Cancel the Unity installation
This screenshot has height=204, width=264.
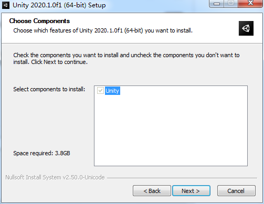(236, 191)
